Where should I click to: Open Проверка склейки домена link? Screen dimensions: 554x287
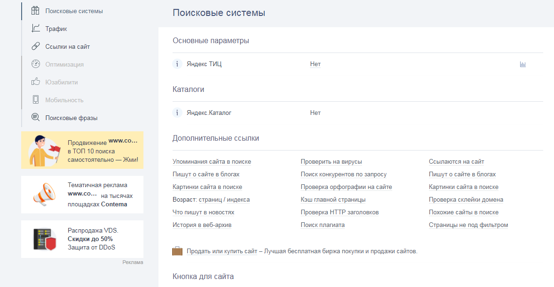click(466, 200)
